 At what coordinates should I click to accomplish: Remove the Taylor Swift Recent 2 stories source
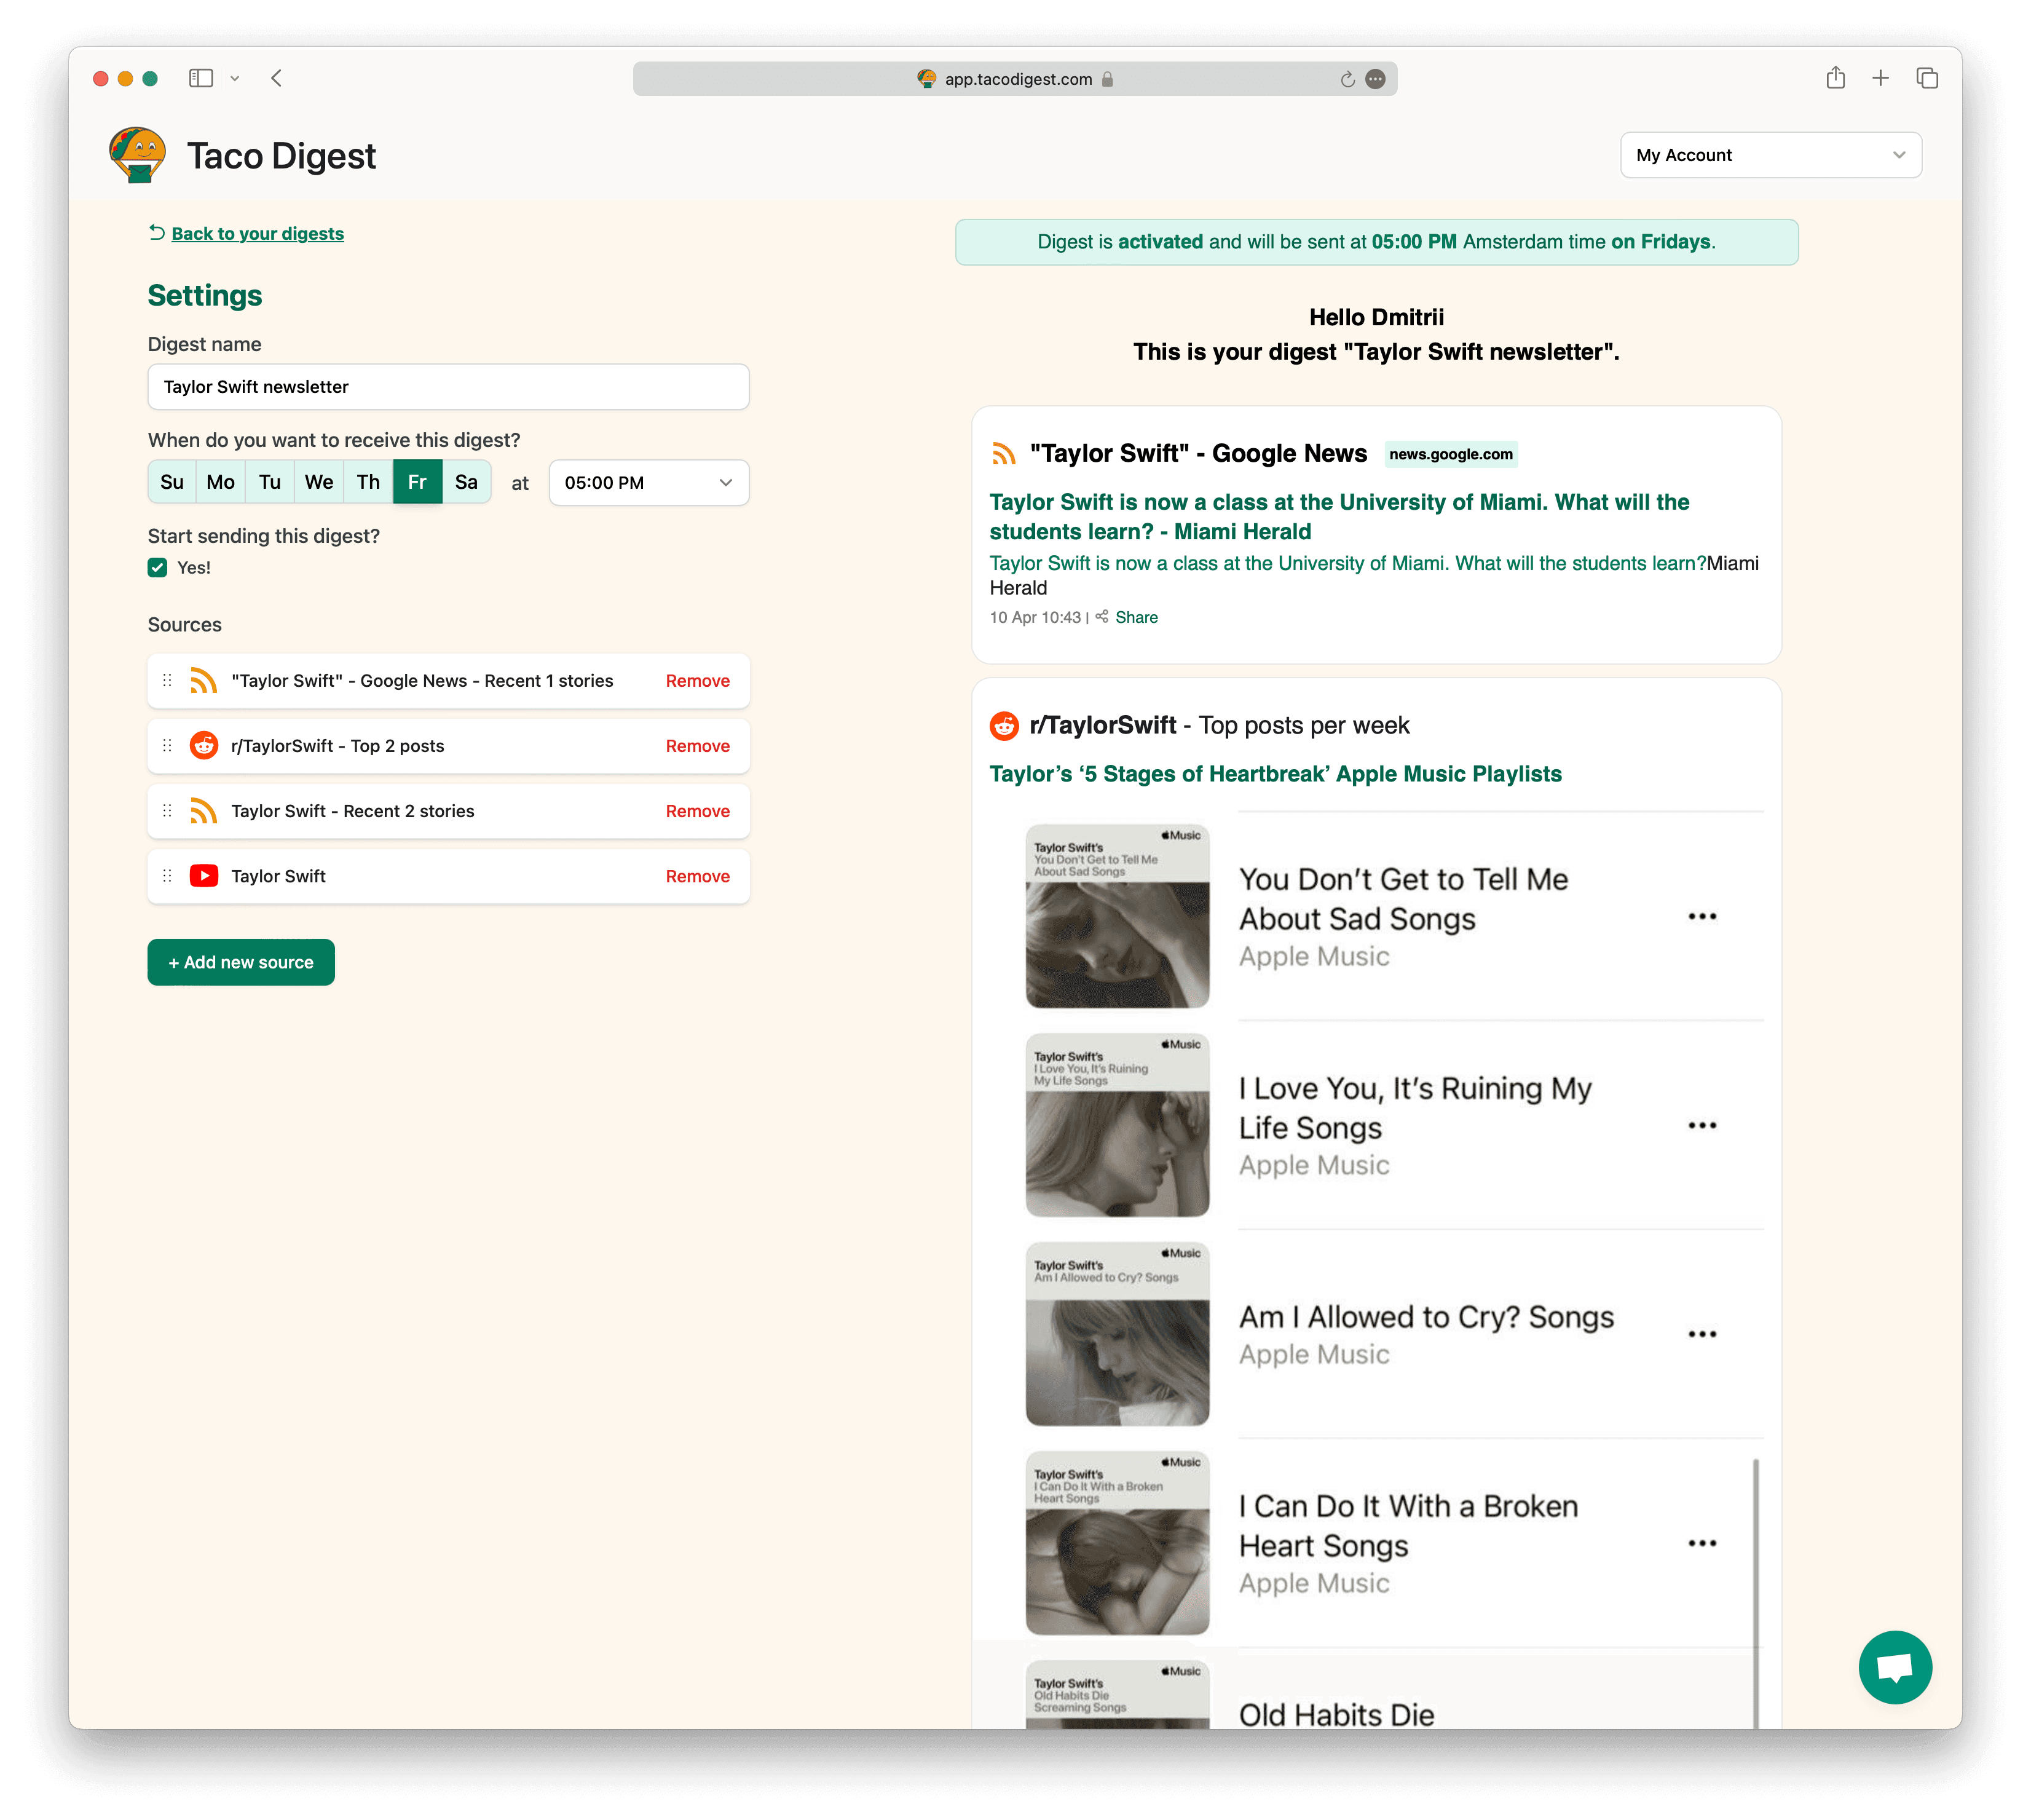coord(698,811)
